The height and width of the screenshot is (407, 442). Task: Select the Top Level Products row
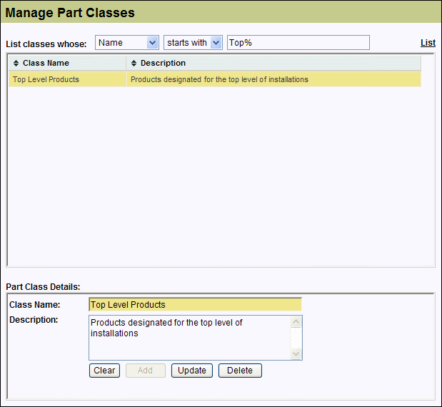click(x=215, y=79)
